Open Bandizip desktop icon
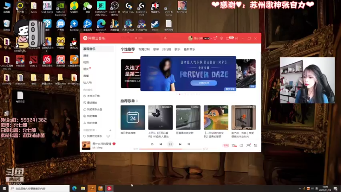The height and width of the screenshot is (192, 341). tap(74, 25)
